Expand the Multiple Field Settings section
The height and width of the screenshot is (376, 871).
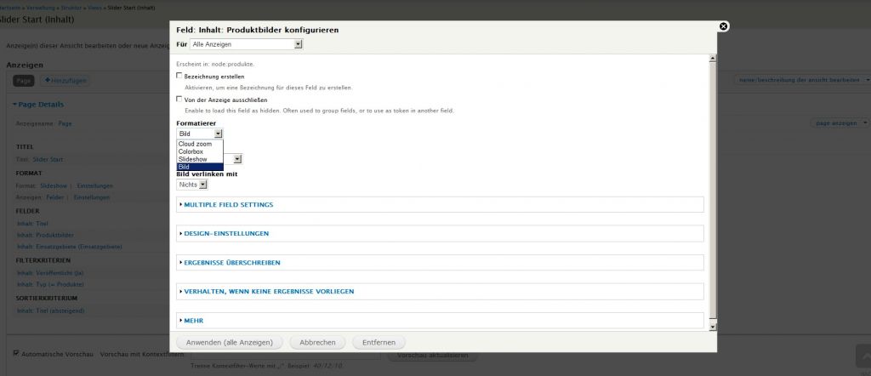(228, 205)
